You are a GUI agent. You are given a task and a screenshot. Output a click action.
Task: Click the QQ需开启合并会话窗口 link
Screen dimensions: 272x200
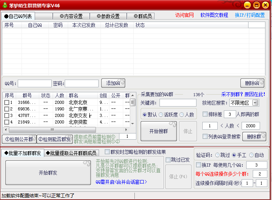click(x=121, y=182)
